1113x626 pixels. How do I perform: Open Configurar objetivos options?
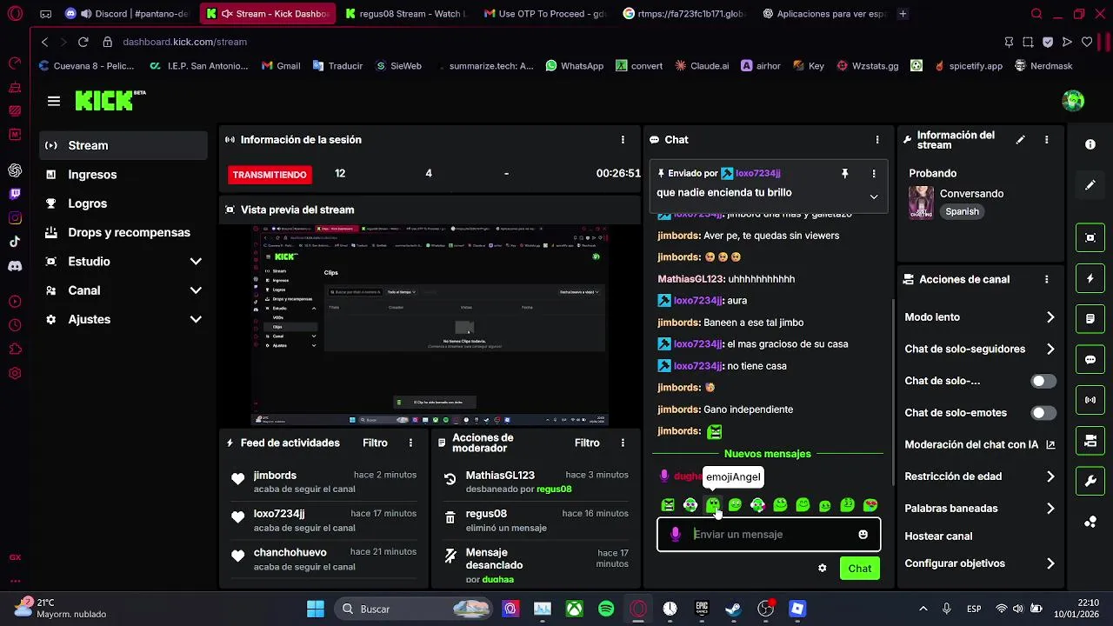point(1050,563)
